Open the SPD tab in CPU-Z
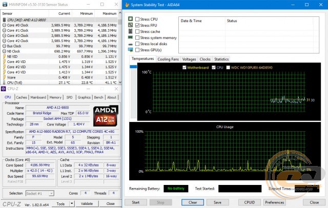Screen dimensions: 328x208 [x=70, y=97]
